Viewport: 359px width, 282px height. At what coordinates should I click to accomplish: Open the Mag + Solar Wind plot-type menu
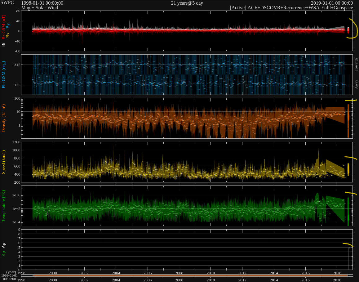coord(40,8)
